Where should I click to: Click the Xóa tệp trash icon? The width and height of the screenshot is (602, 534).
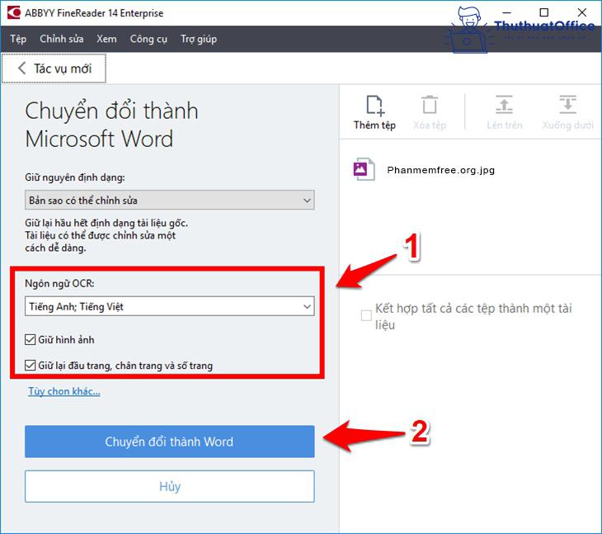pos(430,106)
